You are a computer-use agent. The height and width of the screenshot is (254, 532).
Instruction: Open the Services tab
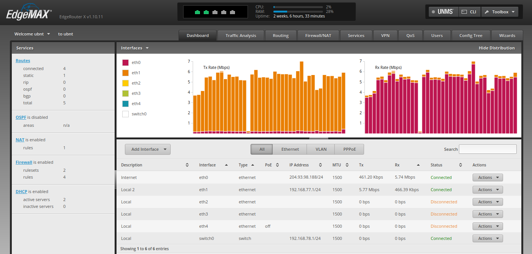pos(356,35)
